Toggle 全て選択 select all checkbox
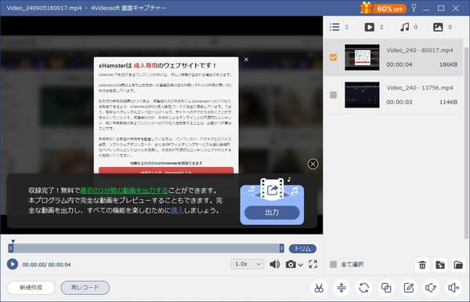 [333, 264]
